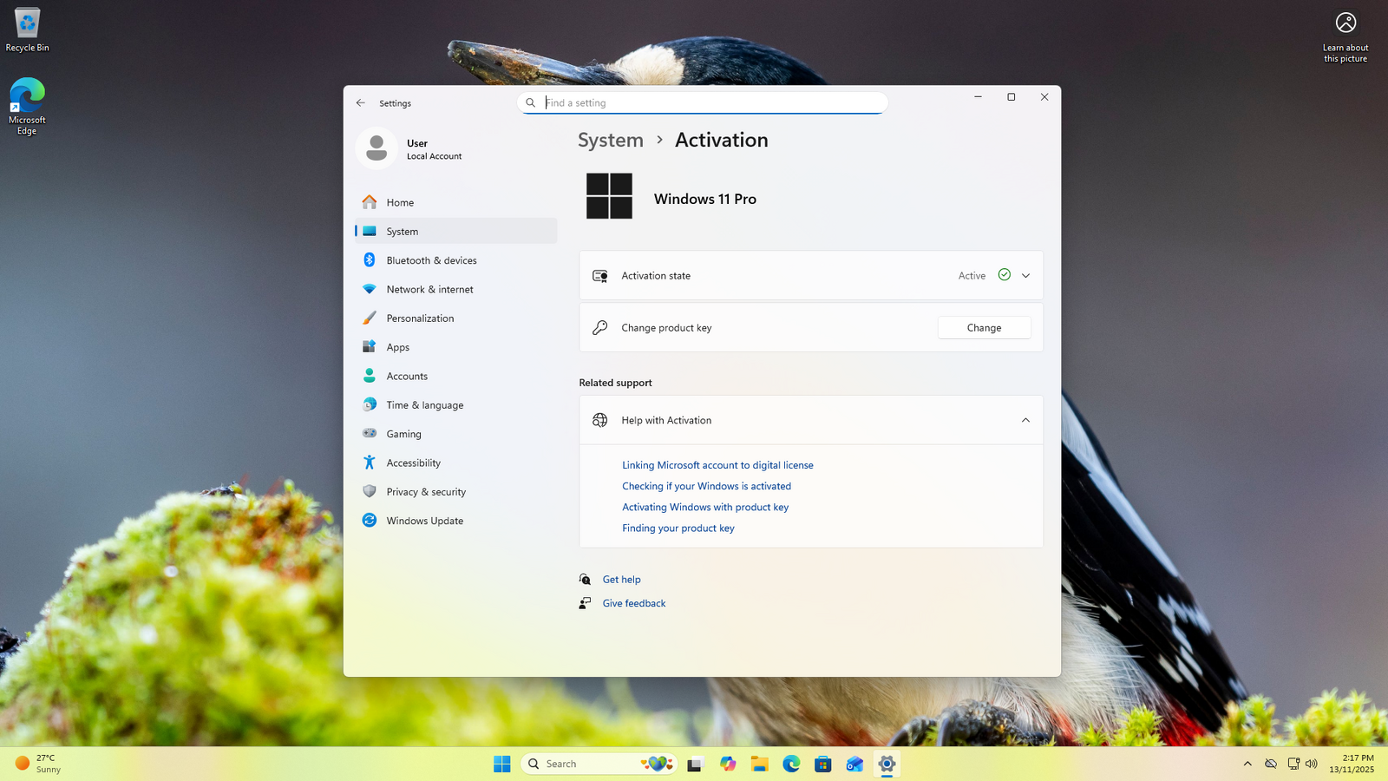Show hidden icons in system tray
1388x781 pixels.
click(x=1247, y=764)
